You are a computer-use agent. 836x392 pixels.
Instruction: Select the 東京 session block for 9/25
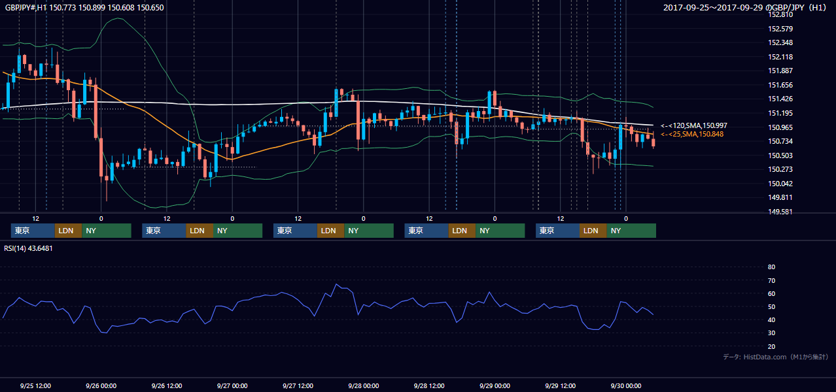pos(33,231)
